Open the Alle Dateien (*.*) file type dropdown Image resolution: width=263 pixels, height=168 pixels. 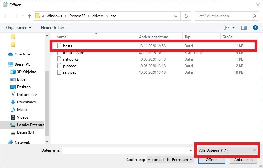tap(227, 150)
